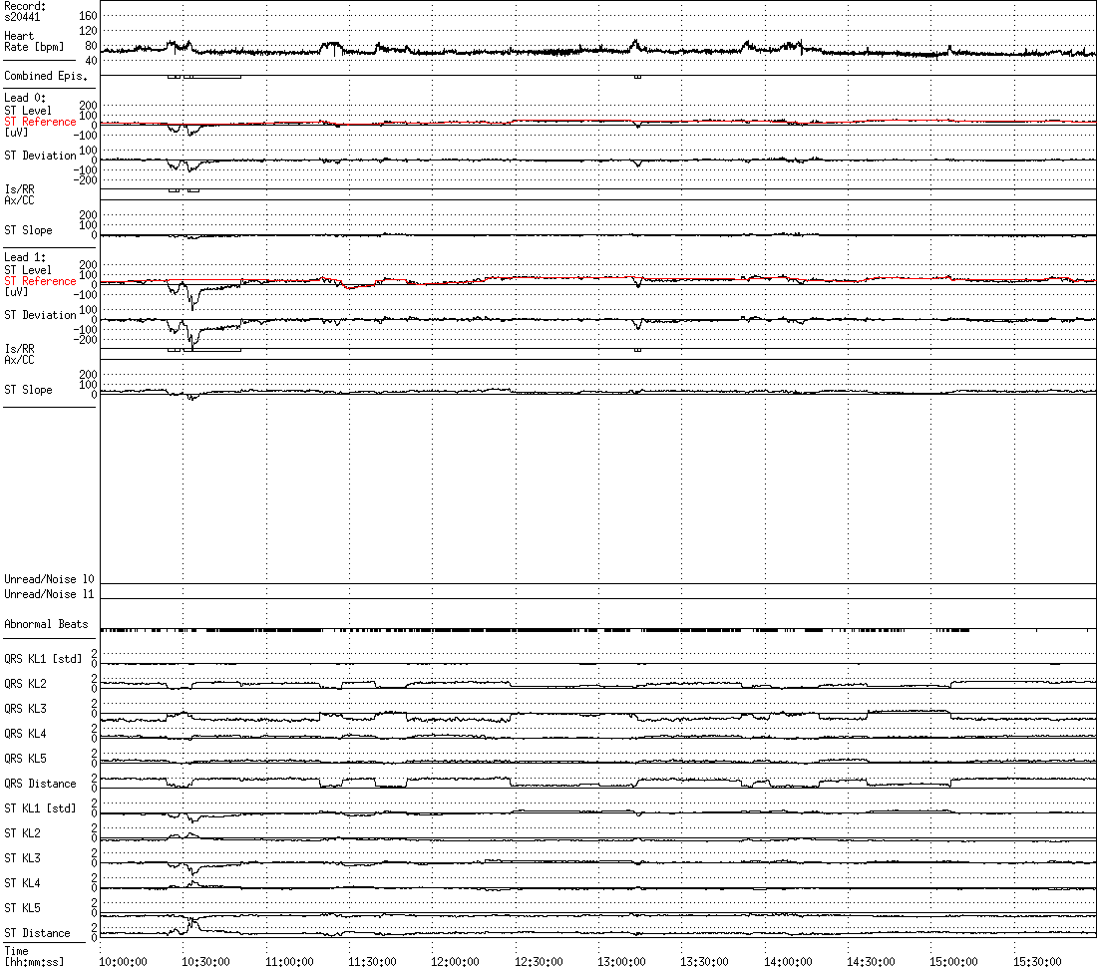This screenshot has width=1097, height=967.
Task: Click the QRS KL1 [std] label
Action: coord(44,659)
